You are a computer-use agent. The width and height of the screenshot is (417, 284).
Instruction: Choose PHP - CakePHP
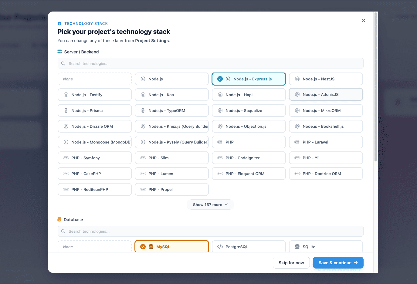pos(95,174)
